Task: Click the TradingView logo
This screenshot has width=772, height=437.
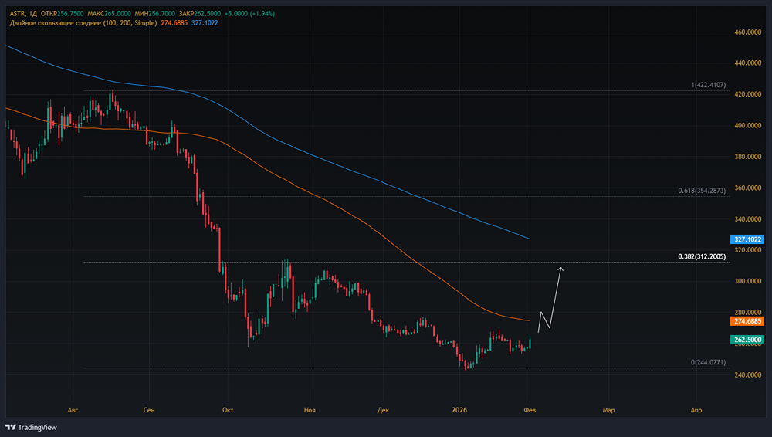Action: pos(31,427)
